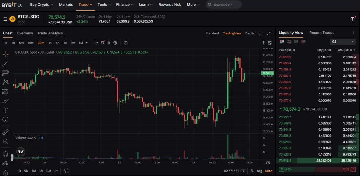360x176 pixels.
Task: Select the 1h chart interval
Action: point(50,43)
